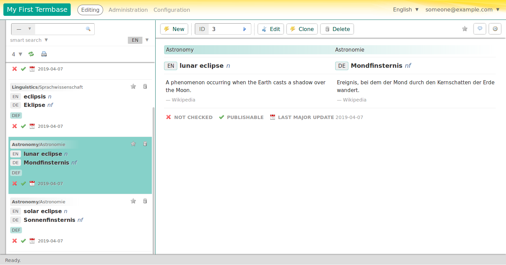Open the next entry with the blue arrow
This screenshot has height=265, width=506.
pyautogui.click(x=245, y=29)
